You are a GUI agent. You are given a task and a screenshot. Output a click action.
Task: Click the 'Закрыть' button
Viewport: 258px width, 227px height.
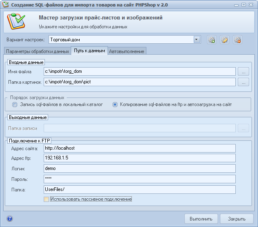pyautogui.click(x=237, y=219)
